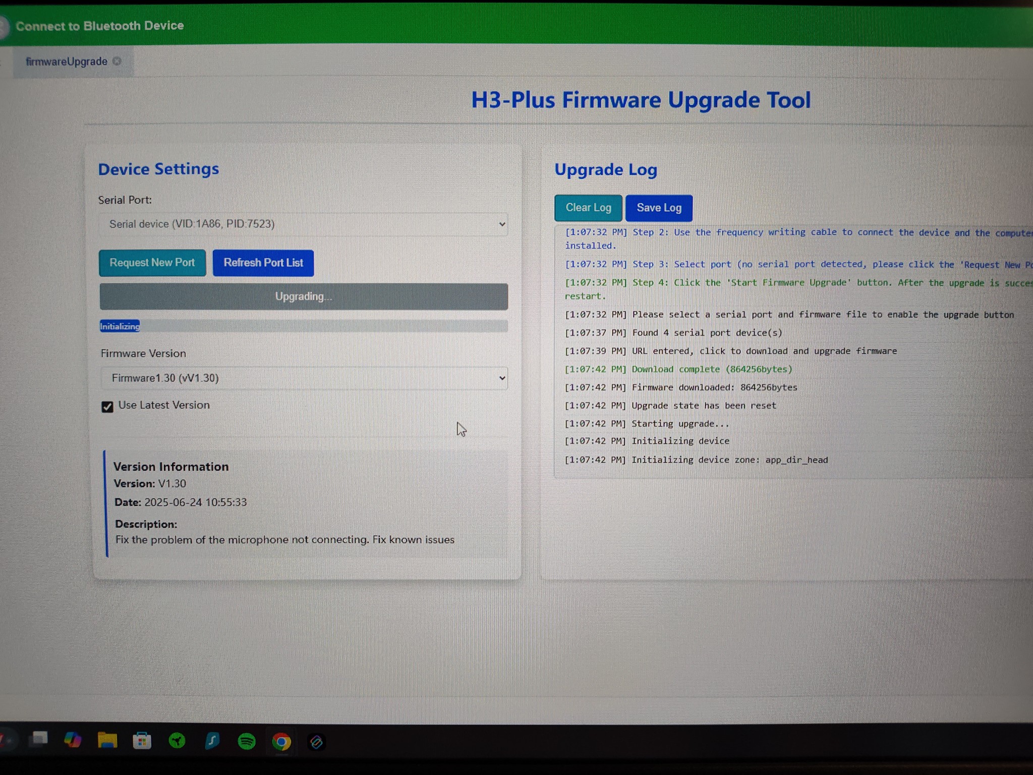The image size is (1033, 775).
Task: Open Microsoft Store taskbar icon
Action: point(142,741)
